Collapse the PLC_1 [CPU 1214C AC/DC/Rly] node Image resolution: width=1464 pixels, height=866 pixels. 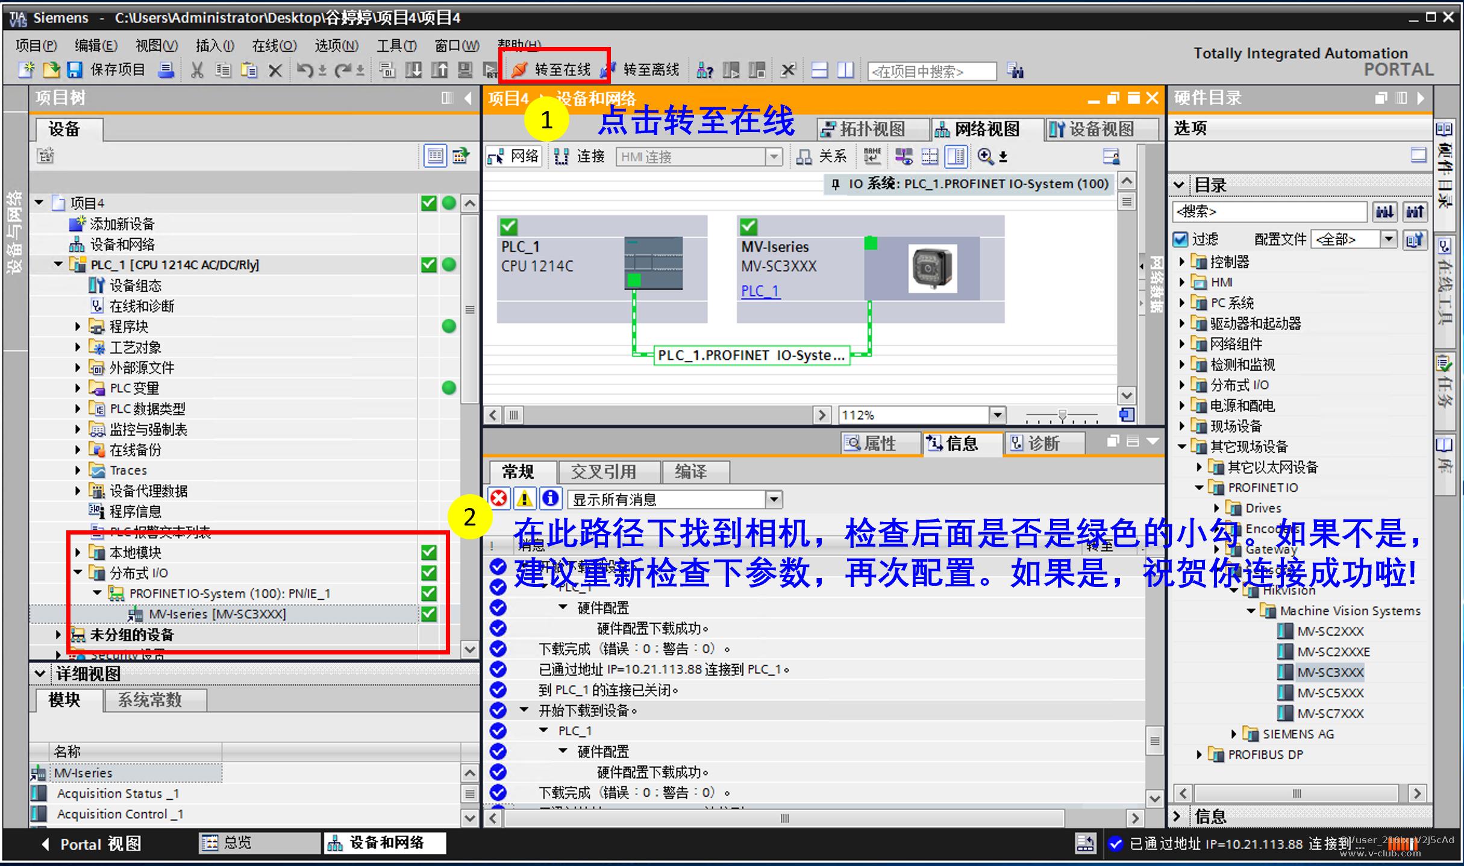58,264
